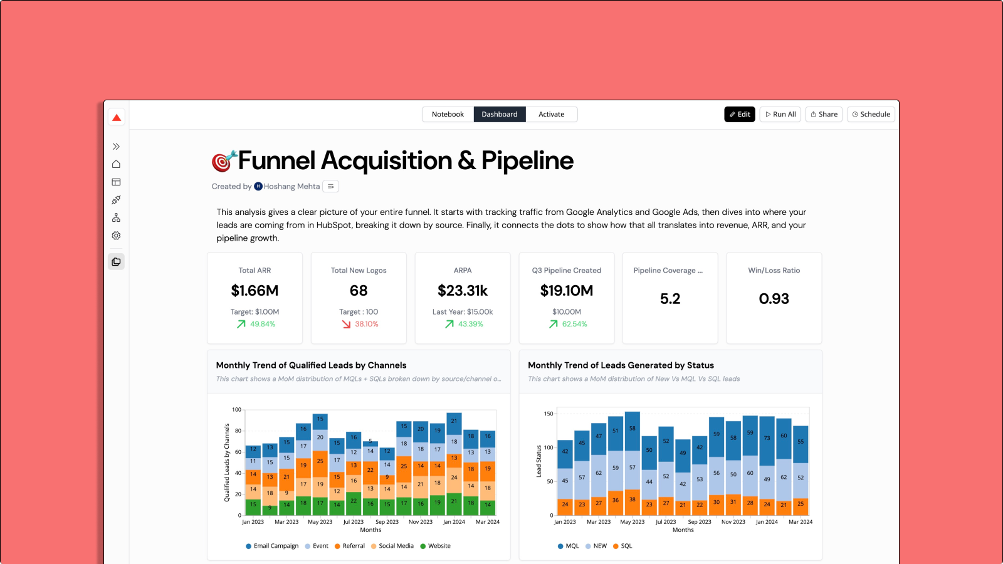The image size is (1003, 564).
Task: Open the Home icon in sidebar
Action: pyautogui.click(x=116, y=164)
